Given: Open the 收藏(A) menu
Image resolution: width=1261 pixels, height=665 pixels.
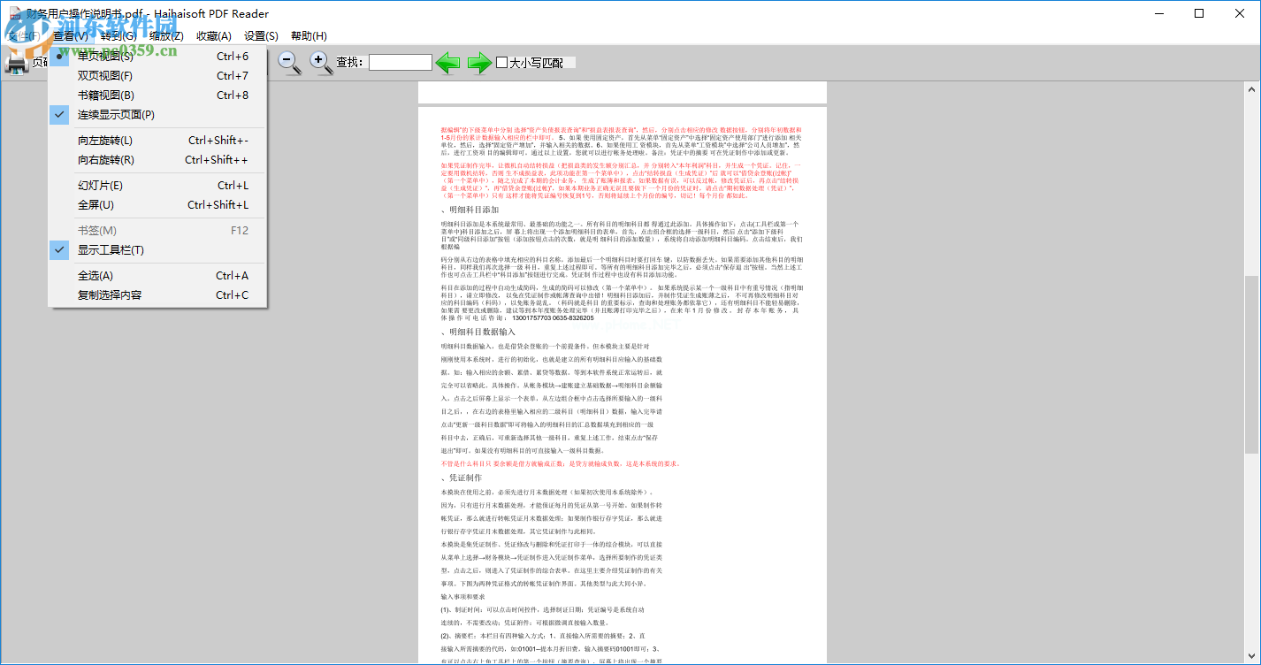Looking at the screenshot, I should 214,35.
